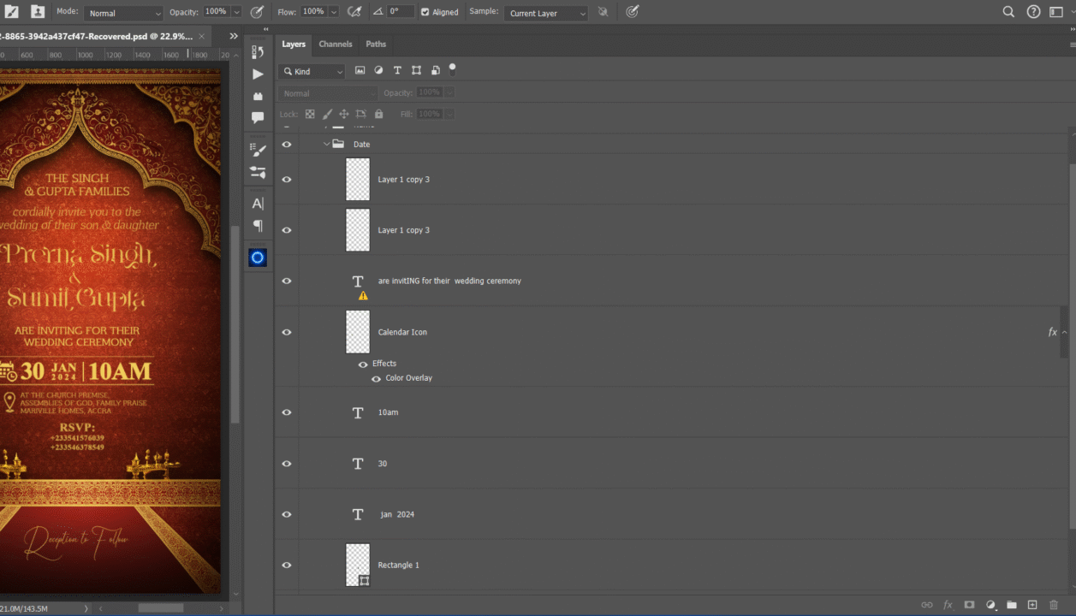1076x616 pixels.
Task: Switch to the Channels tab
Action: [336, 44]
